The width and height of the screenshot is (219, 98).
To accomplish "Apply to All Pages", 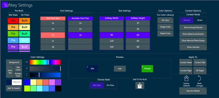I will point(200,71).
